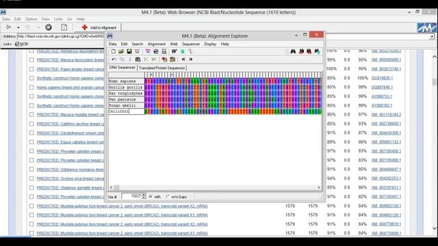Screen dimensions: 438x246
Task: Check the Macaca fascicularis result checkbox
Action: click(x=31, y=60)
